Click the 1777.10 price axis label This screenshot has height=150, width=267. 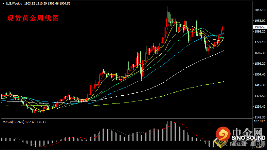click(x=259, y=42)
